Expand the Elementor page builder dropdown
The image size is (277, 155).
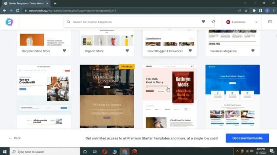(256, 22)
